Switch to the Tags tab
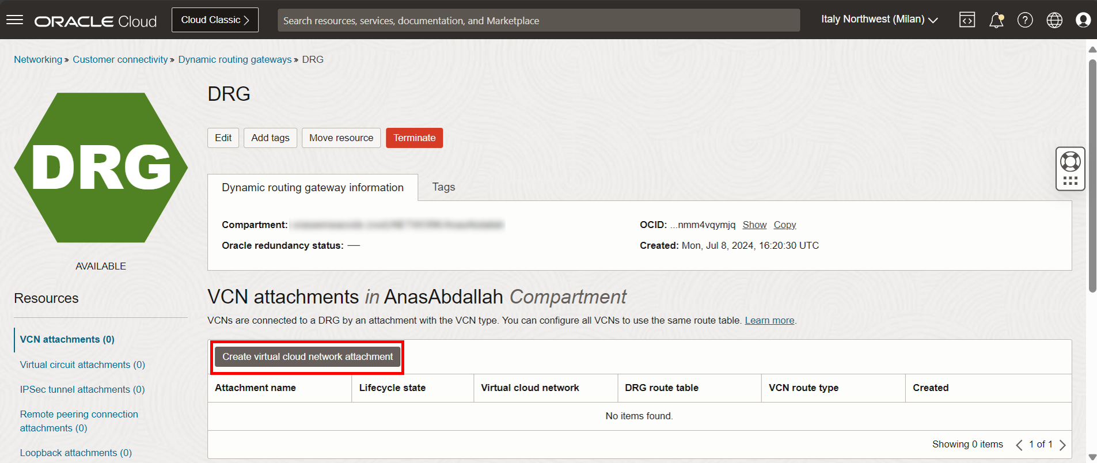 point(443,187)
